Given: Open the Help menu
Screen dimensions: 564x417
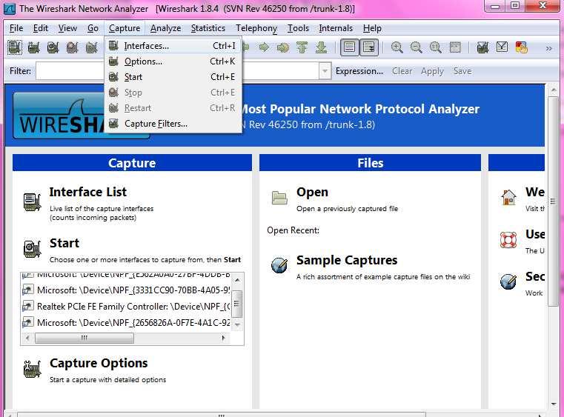Looking at the screenshot, I should pyautogui.click(x=372, y=28).
